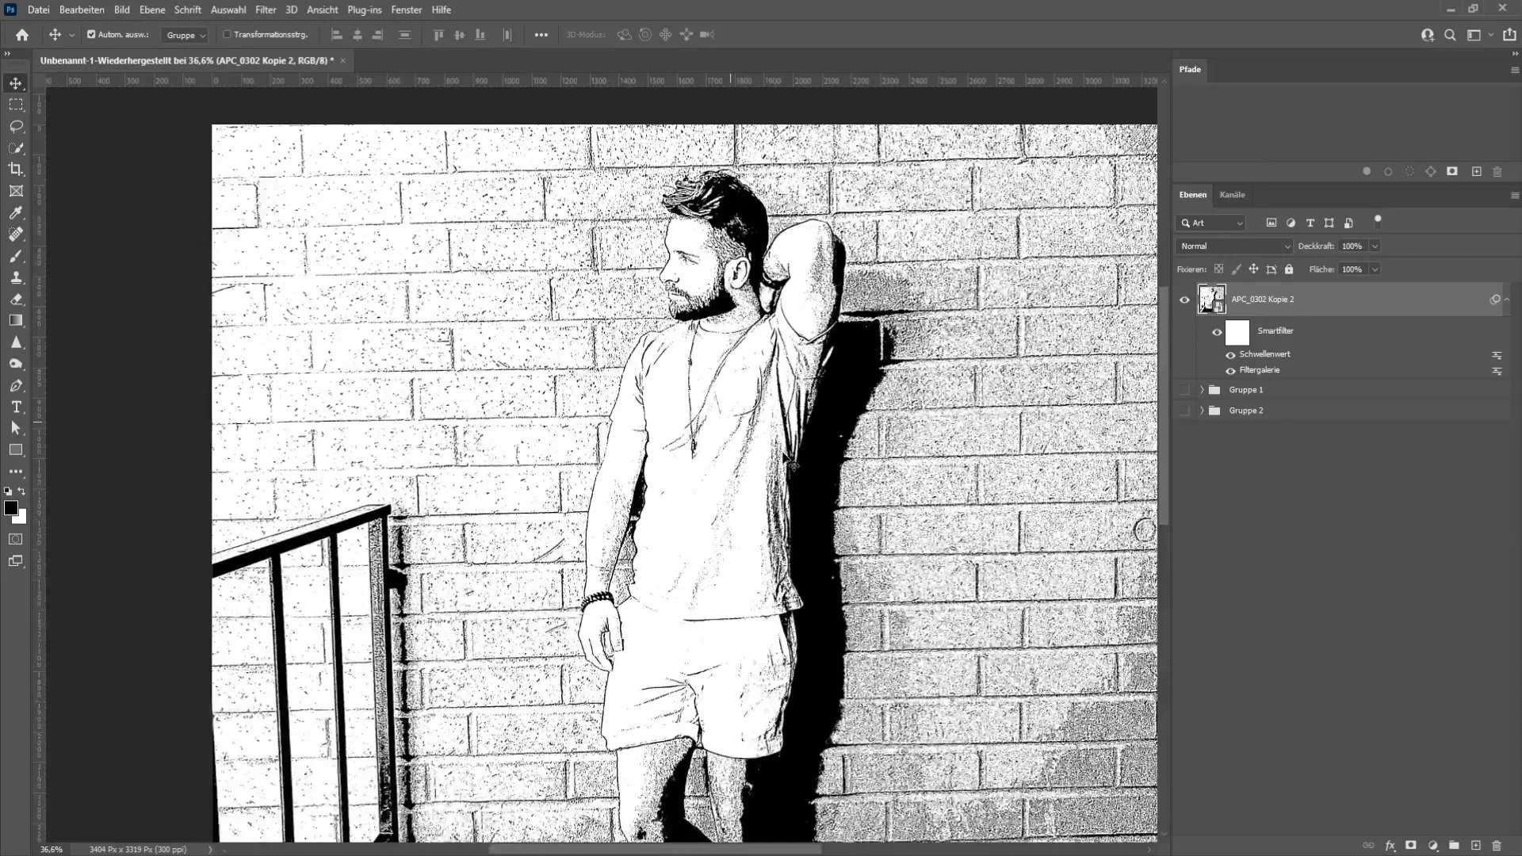Switch to the Kanäle tab
The image size is (1522, 856).
(1233, 194)
